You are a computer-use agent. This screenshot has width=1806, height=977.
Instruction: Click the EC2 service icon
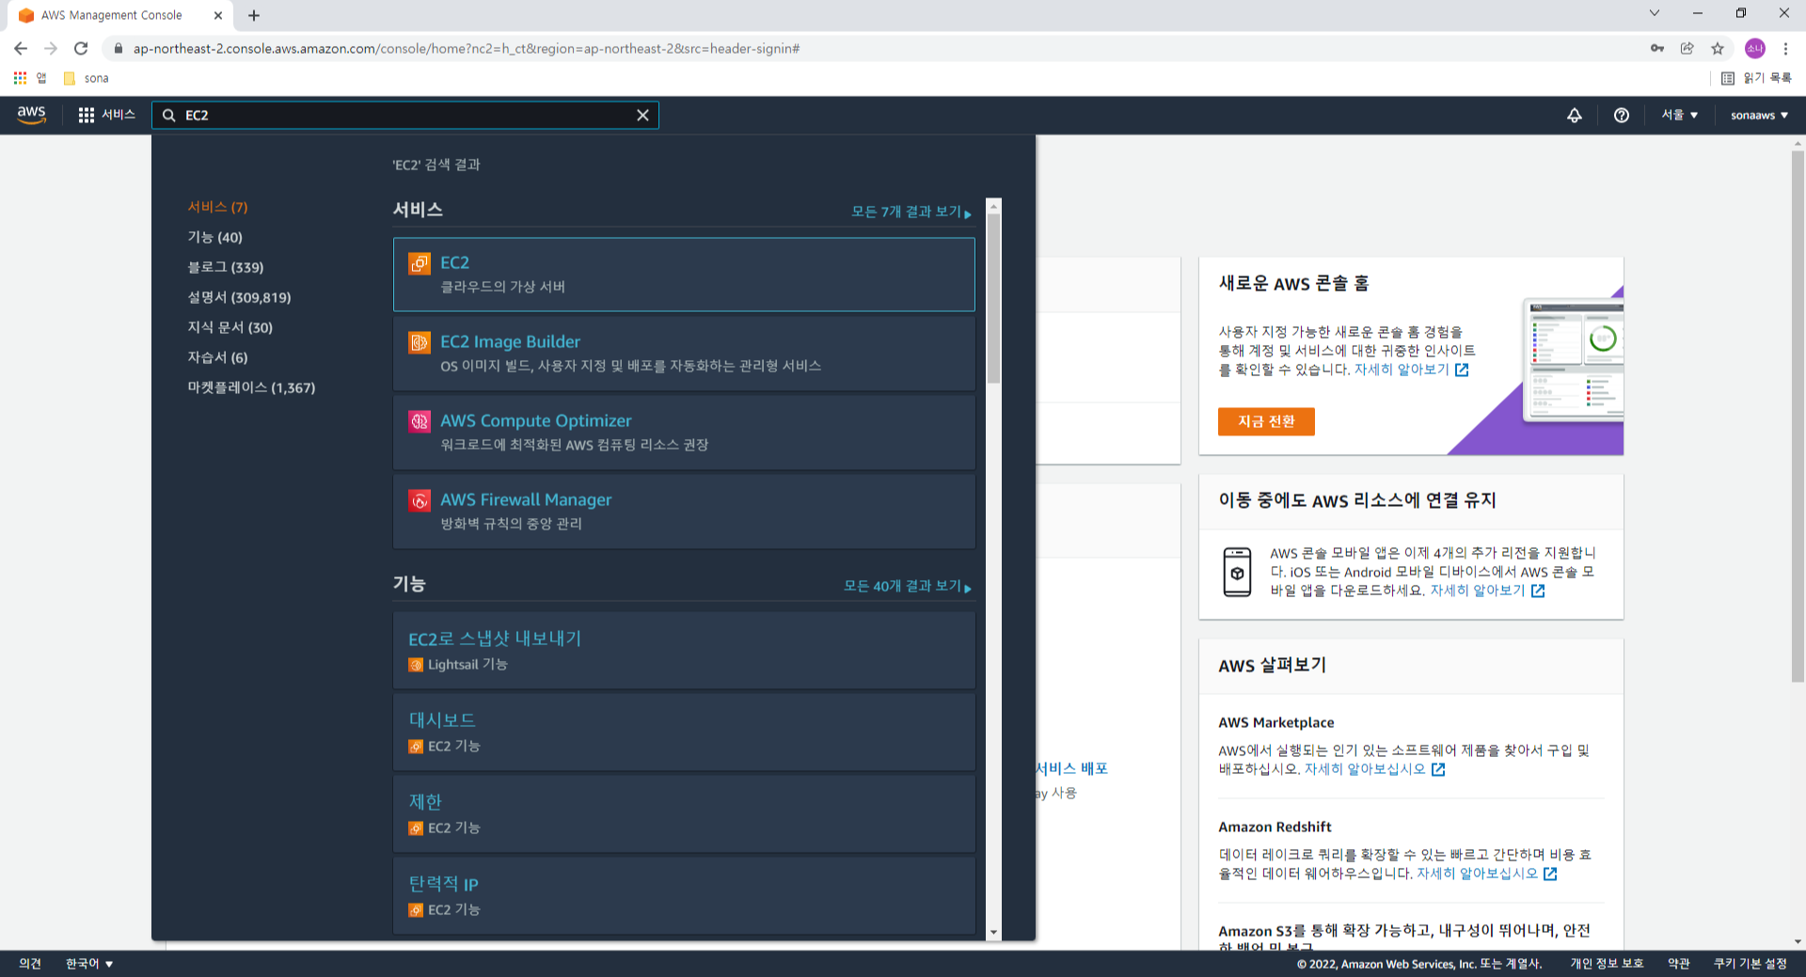point(420,263)
